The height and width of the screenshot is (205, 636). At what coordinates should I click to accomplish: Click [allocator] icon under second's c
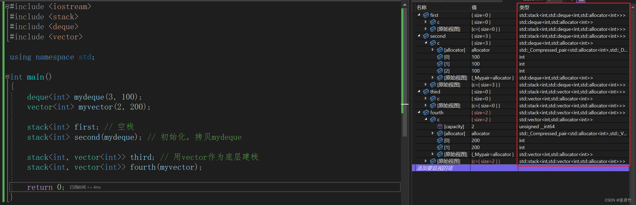tap(440, 50)
